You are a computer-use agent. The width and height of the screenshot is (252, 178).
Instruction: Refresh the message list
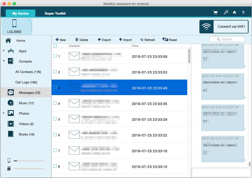148,40
